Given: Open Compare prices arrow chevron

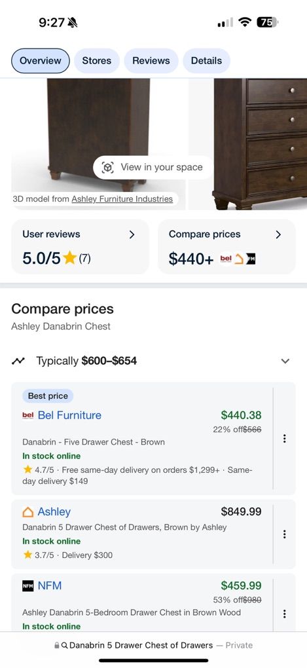Looking at the screenshot, I should point(278,234).
